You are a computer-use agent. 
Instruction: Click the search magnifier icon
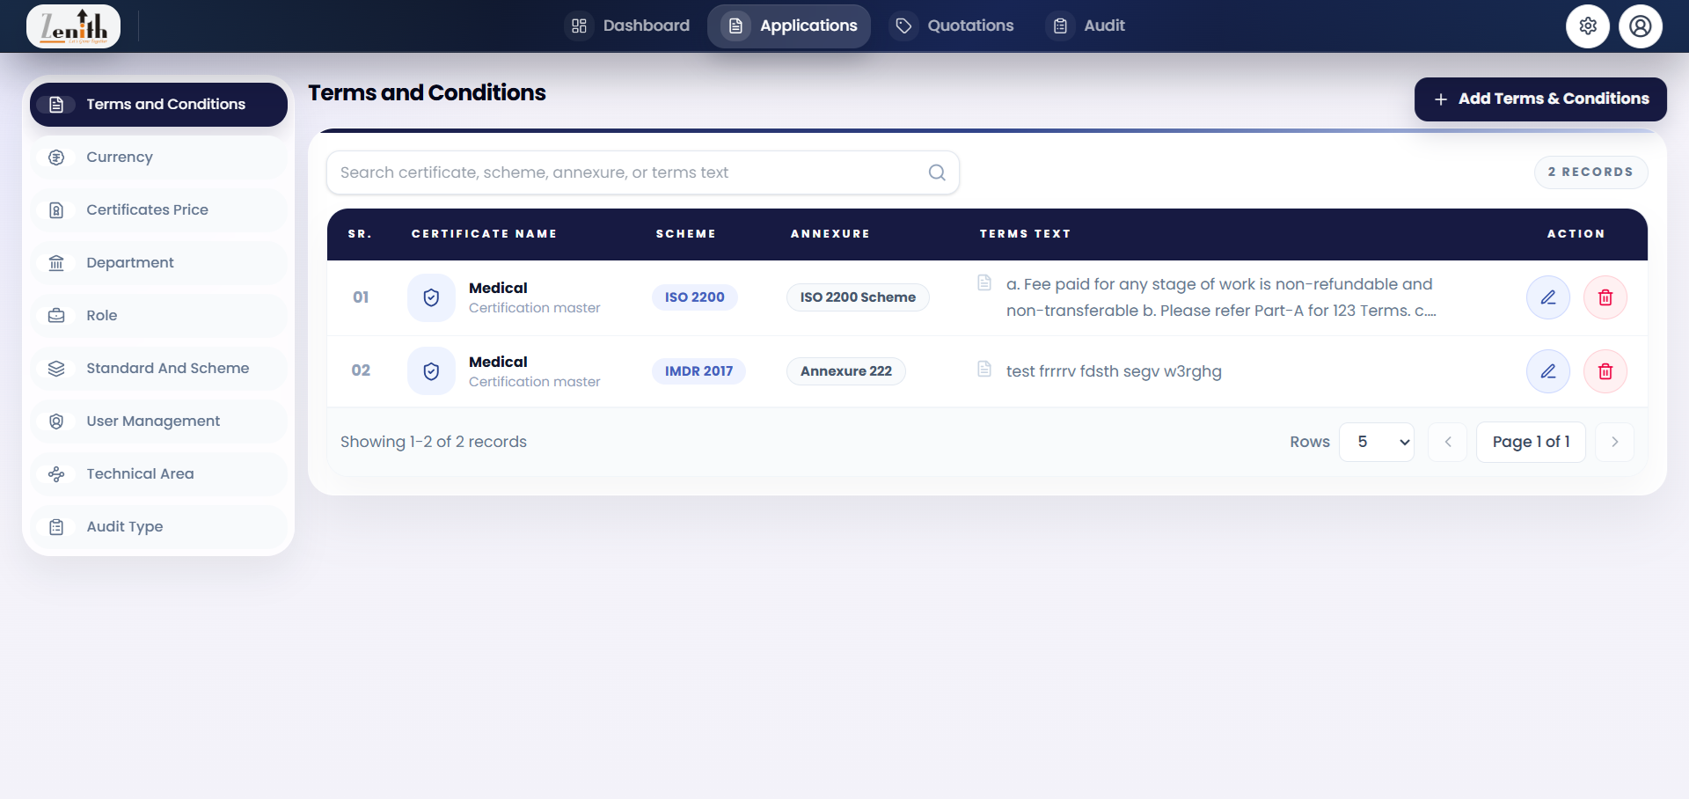click(937, 172)
